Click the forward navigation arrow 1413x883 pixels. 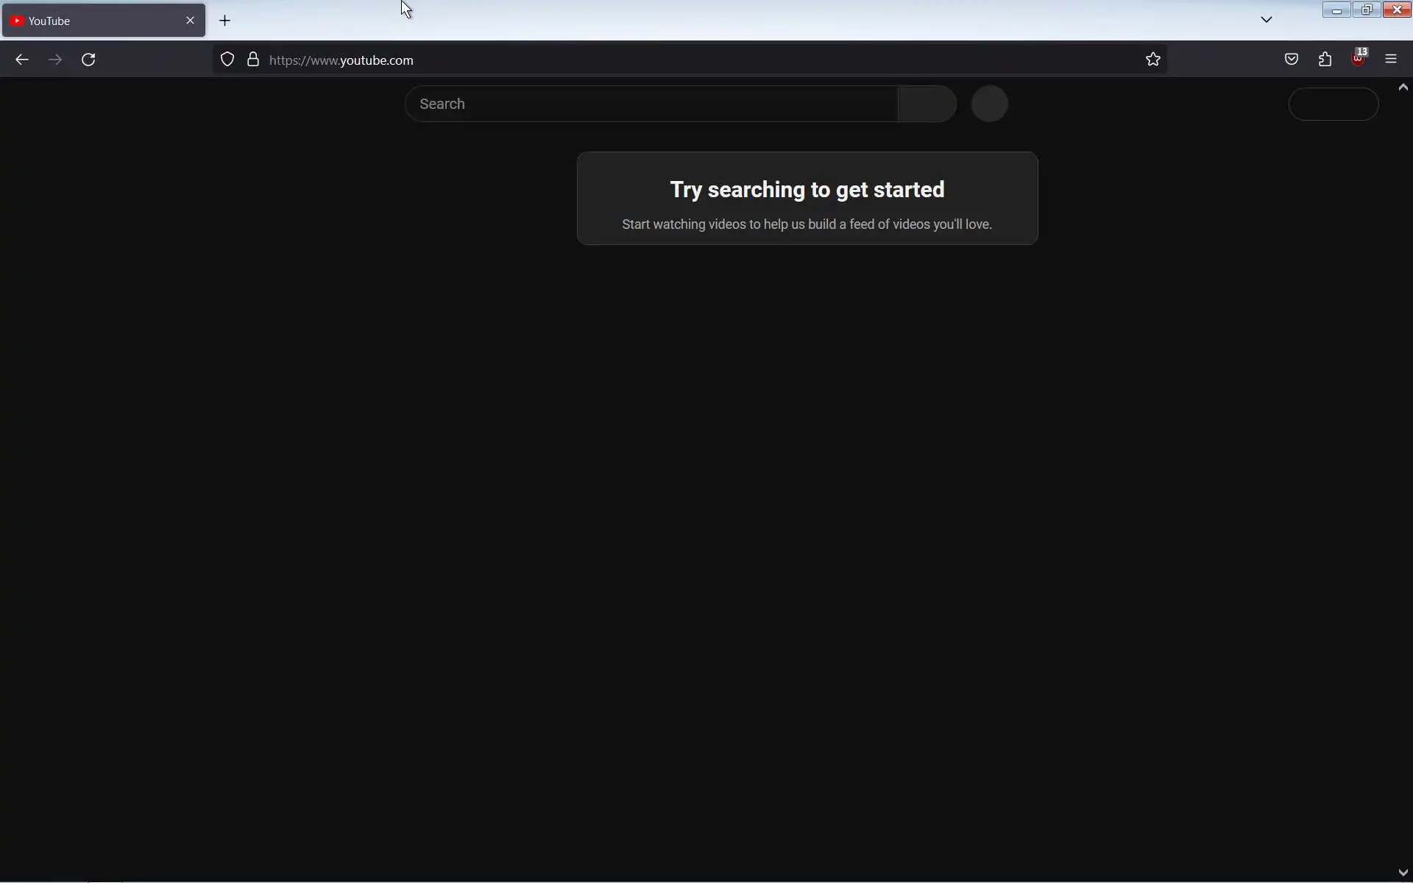click(x=55, y=60)
